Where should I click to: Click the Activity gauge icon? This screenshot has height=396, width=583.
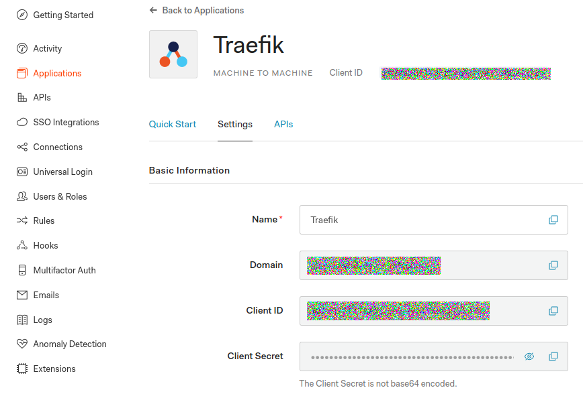pyautogui.click(x=22, y=48)
